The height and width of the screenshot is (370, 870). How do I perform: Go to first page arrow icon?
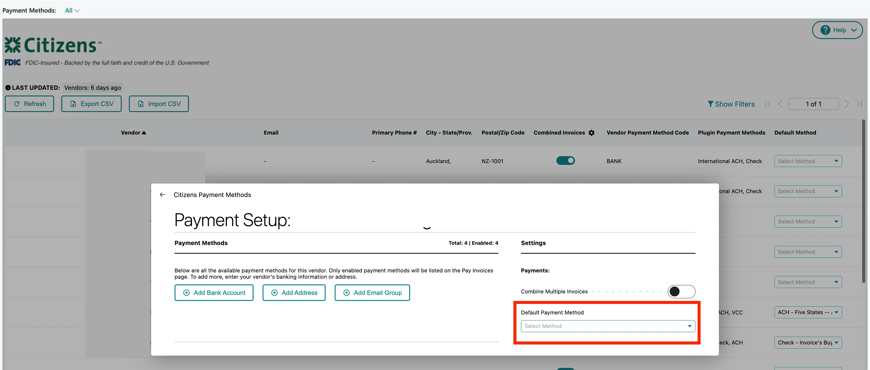[x=768, y=104]
